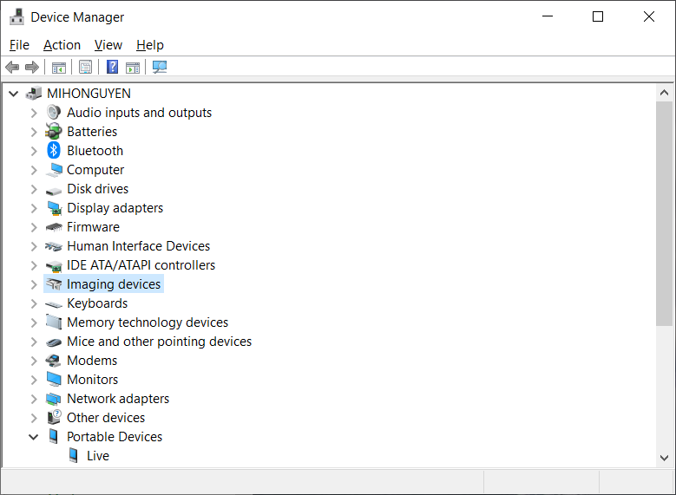
Task: Open Properties via the toolbar icon
Action: coord(85,68)
